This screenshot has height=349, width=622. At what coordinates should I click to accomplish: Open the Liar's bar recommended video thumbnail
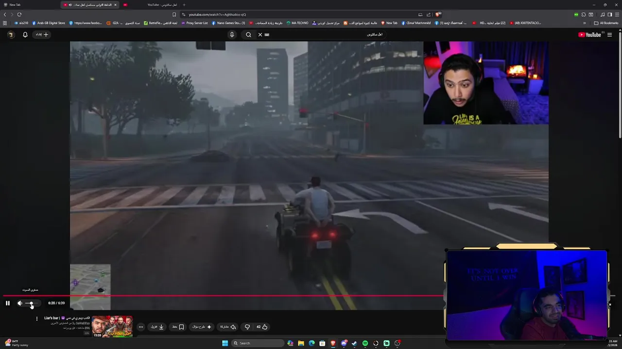tap(112, 326)
